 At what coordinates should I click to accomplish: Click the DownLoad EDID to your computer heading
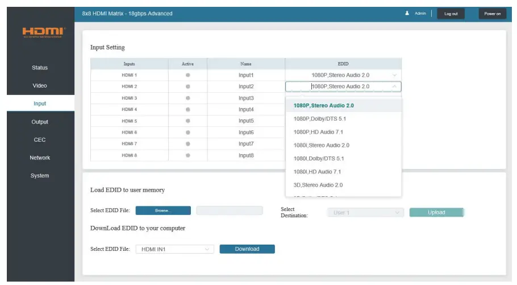138,228
